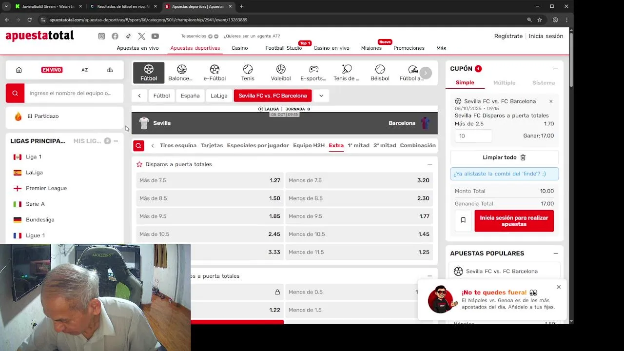Bookmark page with browser star icon
Screen dimensions: 624x351
coord(540,20)
